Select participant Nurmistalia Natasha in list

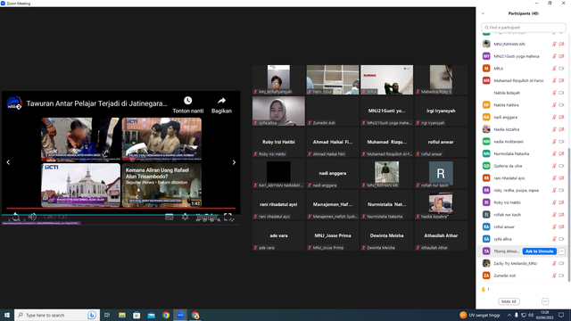point(523,153)
